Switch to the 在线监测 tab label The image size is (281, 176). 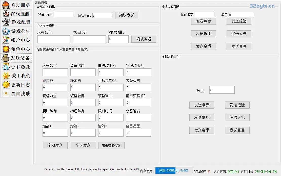20,14
